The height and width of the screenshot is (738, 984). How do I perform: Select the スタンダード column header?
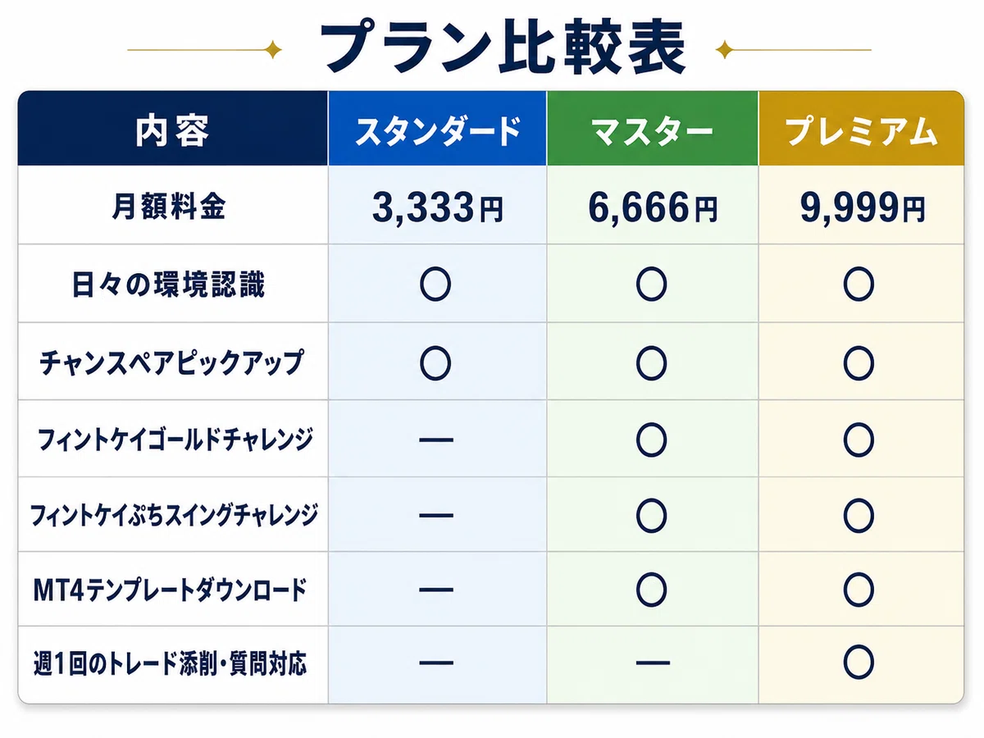click(438, 129)
